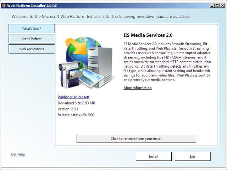This screenshot has height=170, width=227.
Task: Select the IIS Media Services 2.0 heading
Action: [x=148, y=35]
